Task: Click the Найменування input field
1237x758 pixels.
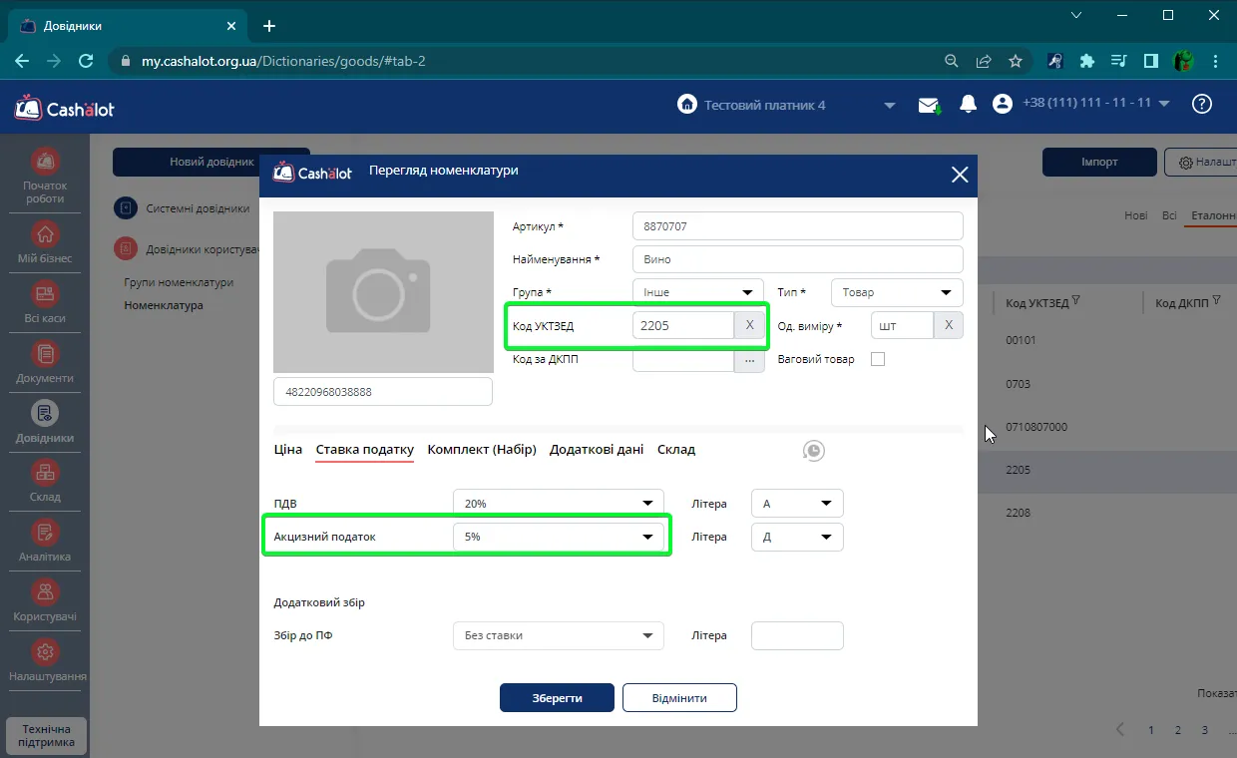Action: (798, 259)
